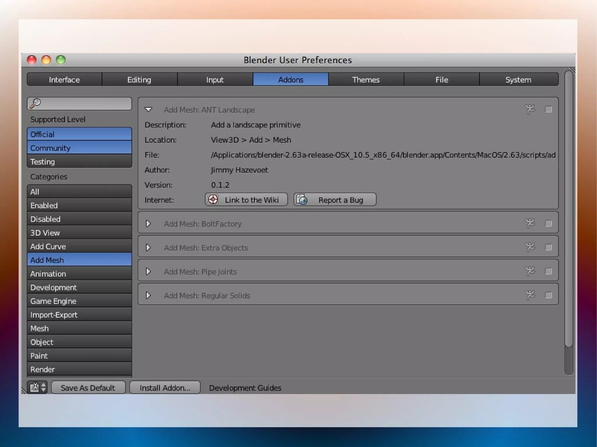Enable the Regular Solids addon checkbox
The height and width of the screenshot is (447, 597).
[548, 295]
